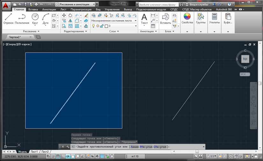
Task: Open the Утилиты calculator panel
Action: [215, 18]
